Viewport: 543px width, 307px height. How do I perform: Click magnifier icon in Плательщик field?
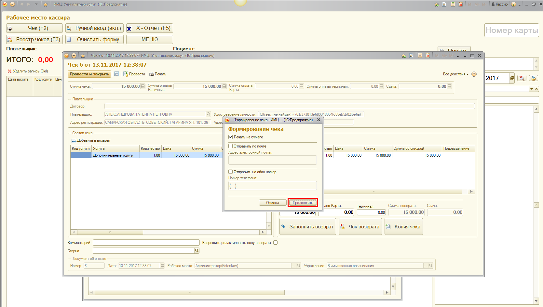(208, 114)
